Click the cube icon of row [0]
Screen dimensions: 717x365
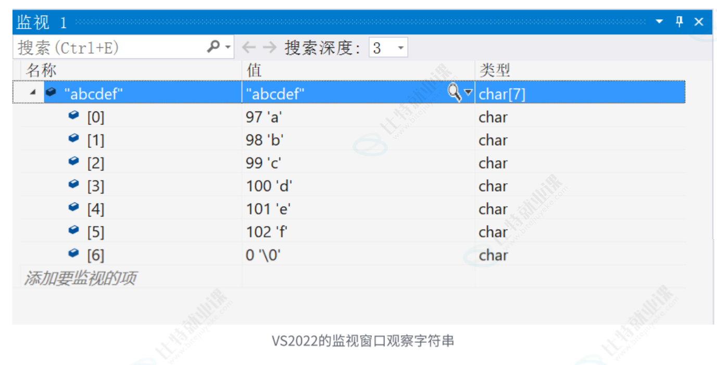[x=74, y=115]
